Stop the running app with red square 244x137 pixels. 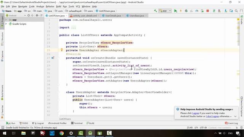pos(207,11)
